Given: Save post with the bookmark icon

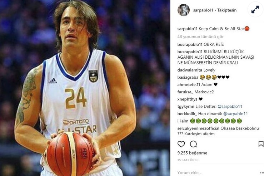Looking at the screenshot, I should (261, 144).
